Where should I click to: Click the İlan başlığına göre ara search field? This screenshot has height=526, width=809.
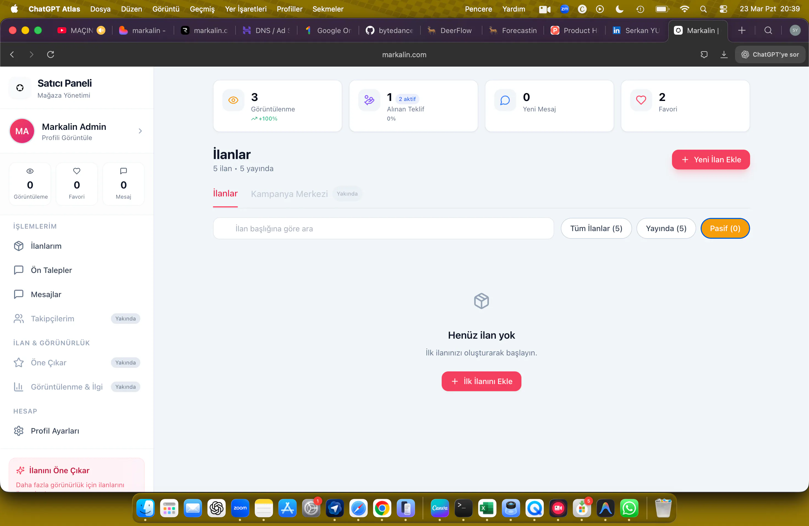click(383, 228)
